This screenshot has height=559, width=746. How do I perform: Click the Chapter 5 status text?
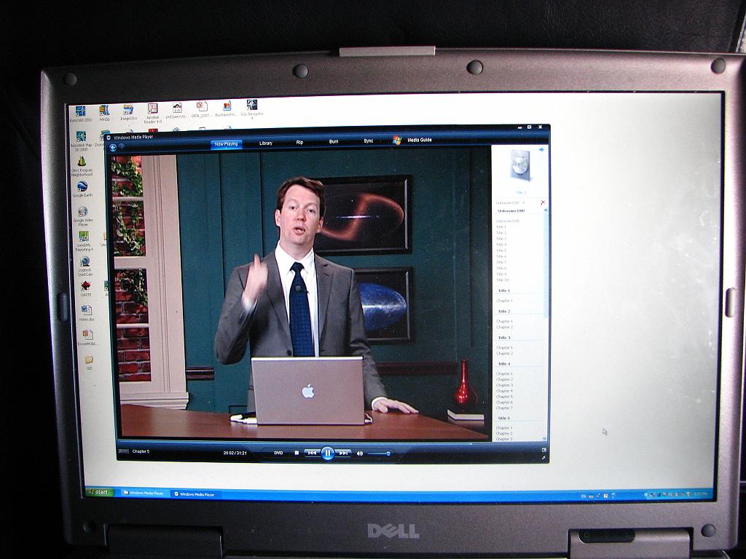[x=141, y=451]
